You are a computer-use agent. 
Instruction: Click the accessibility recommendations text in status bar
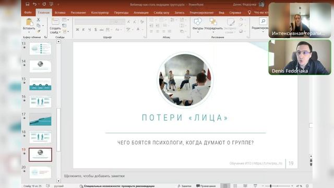(119, 186)
